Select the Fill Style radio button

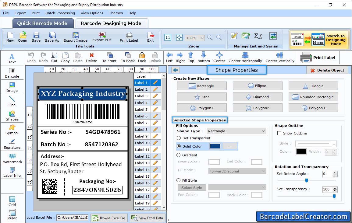[179, 180]
